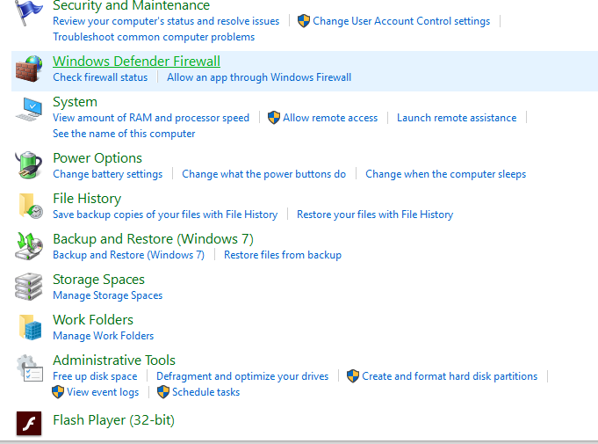Screen dimensions: 598x444
Task: Open Security and Maintenance heading
Action: (x=131, y=5)
